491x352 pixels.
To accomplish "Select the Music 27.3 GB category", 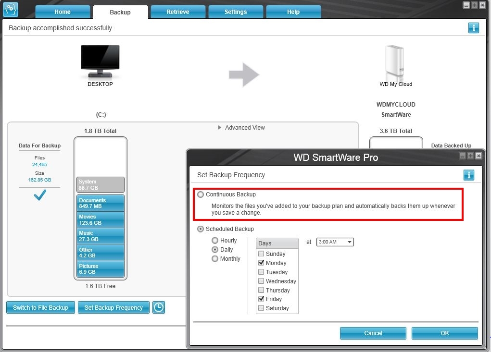I will [101, 236].
